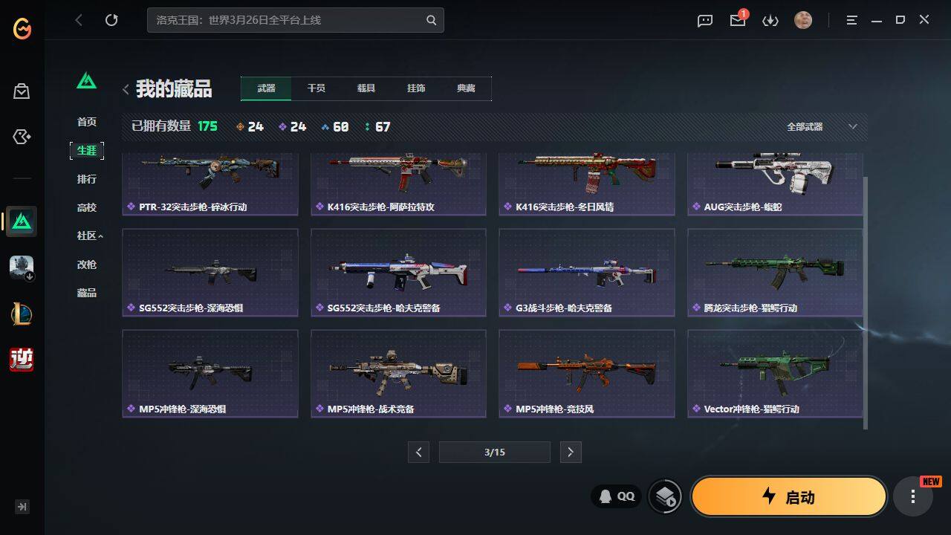
Task: Open the store bag icon in sidebar
Action: [x=22, y=91]
